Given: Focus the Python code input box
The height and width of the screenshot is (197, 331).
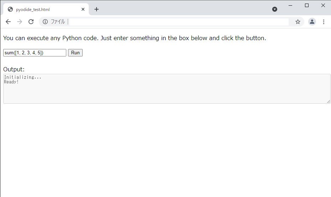Looking at the screenshot, I should point(35,53).
